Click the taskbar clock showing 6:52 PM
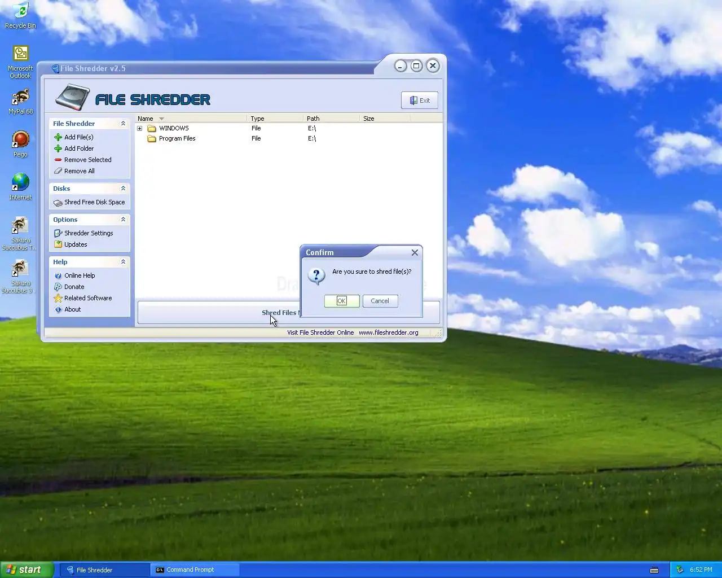 coord(701,570)
